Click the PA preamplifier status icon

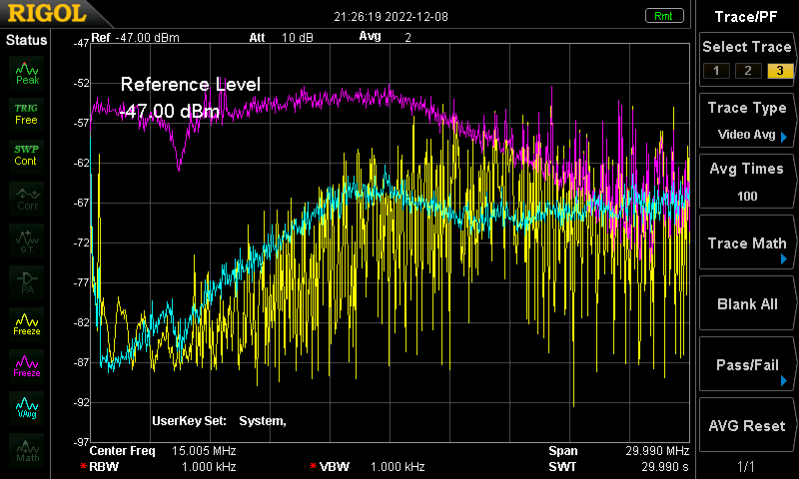pos(27,281)
